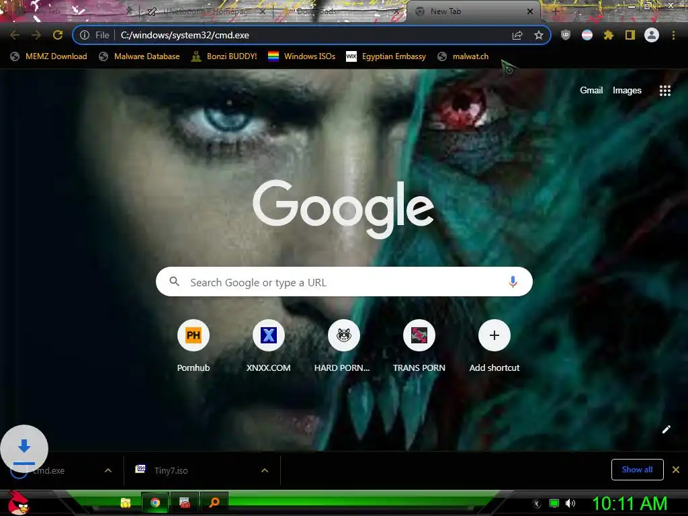
Task: Open the Chrome three-dot menu
Action: click(x=673, y=35)
